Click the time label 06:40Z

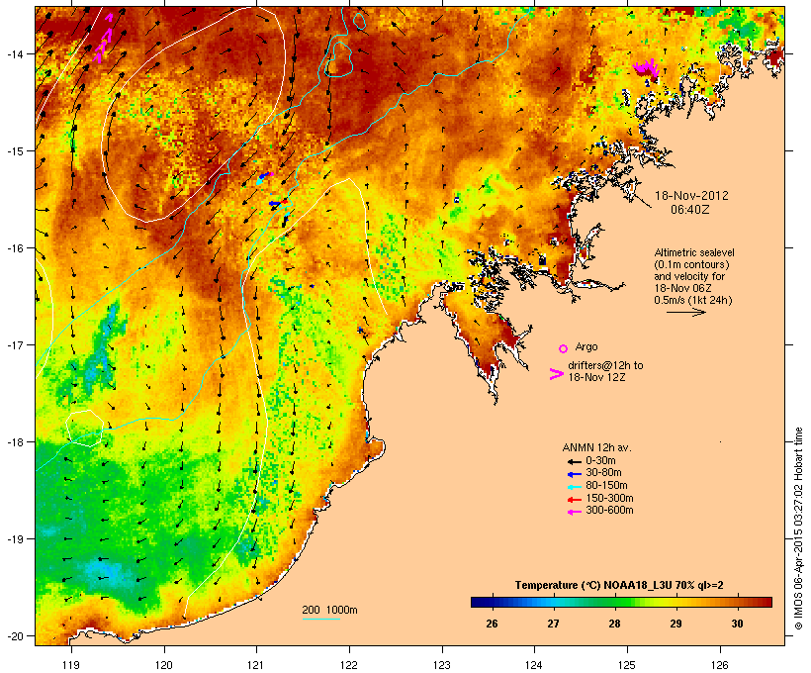[690, 210]
